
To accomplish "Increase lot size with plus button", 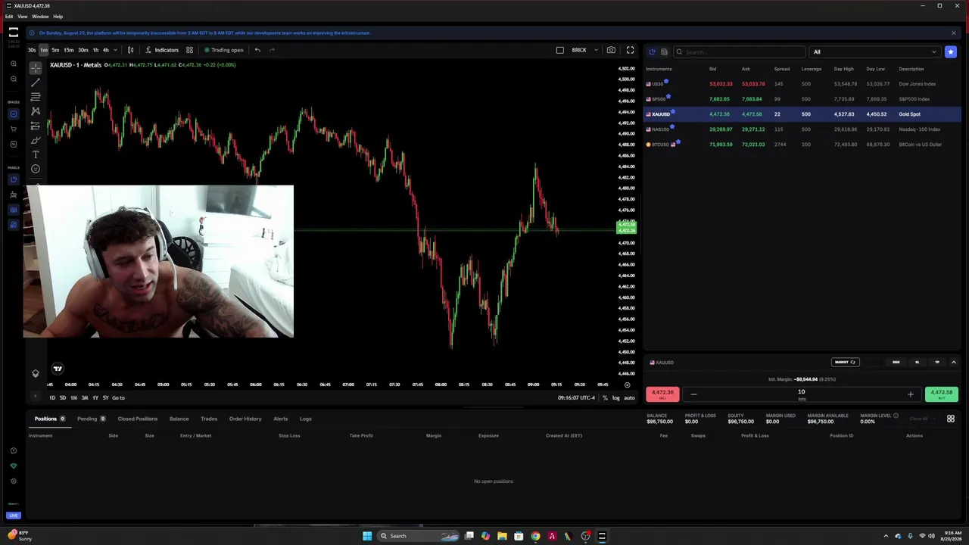I will [x=910, y=394].
